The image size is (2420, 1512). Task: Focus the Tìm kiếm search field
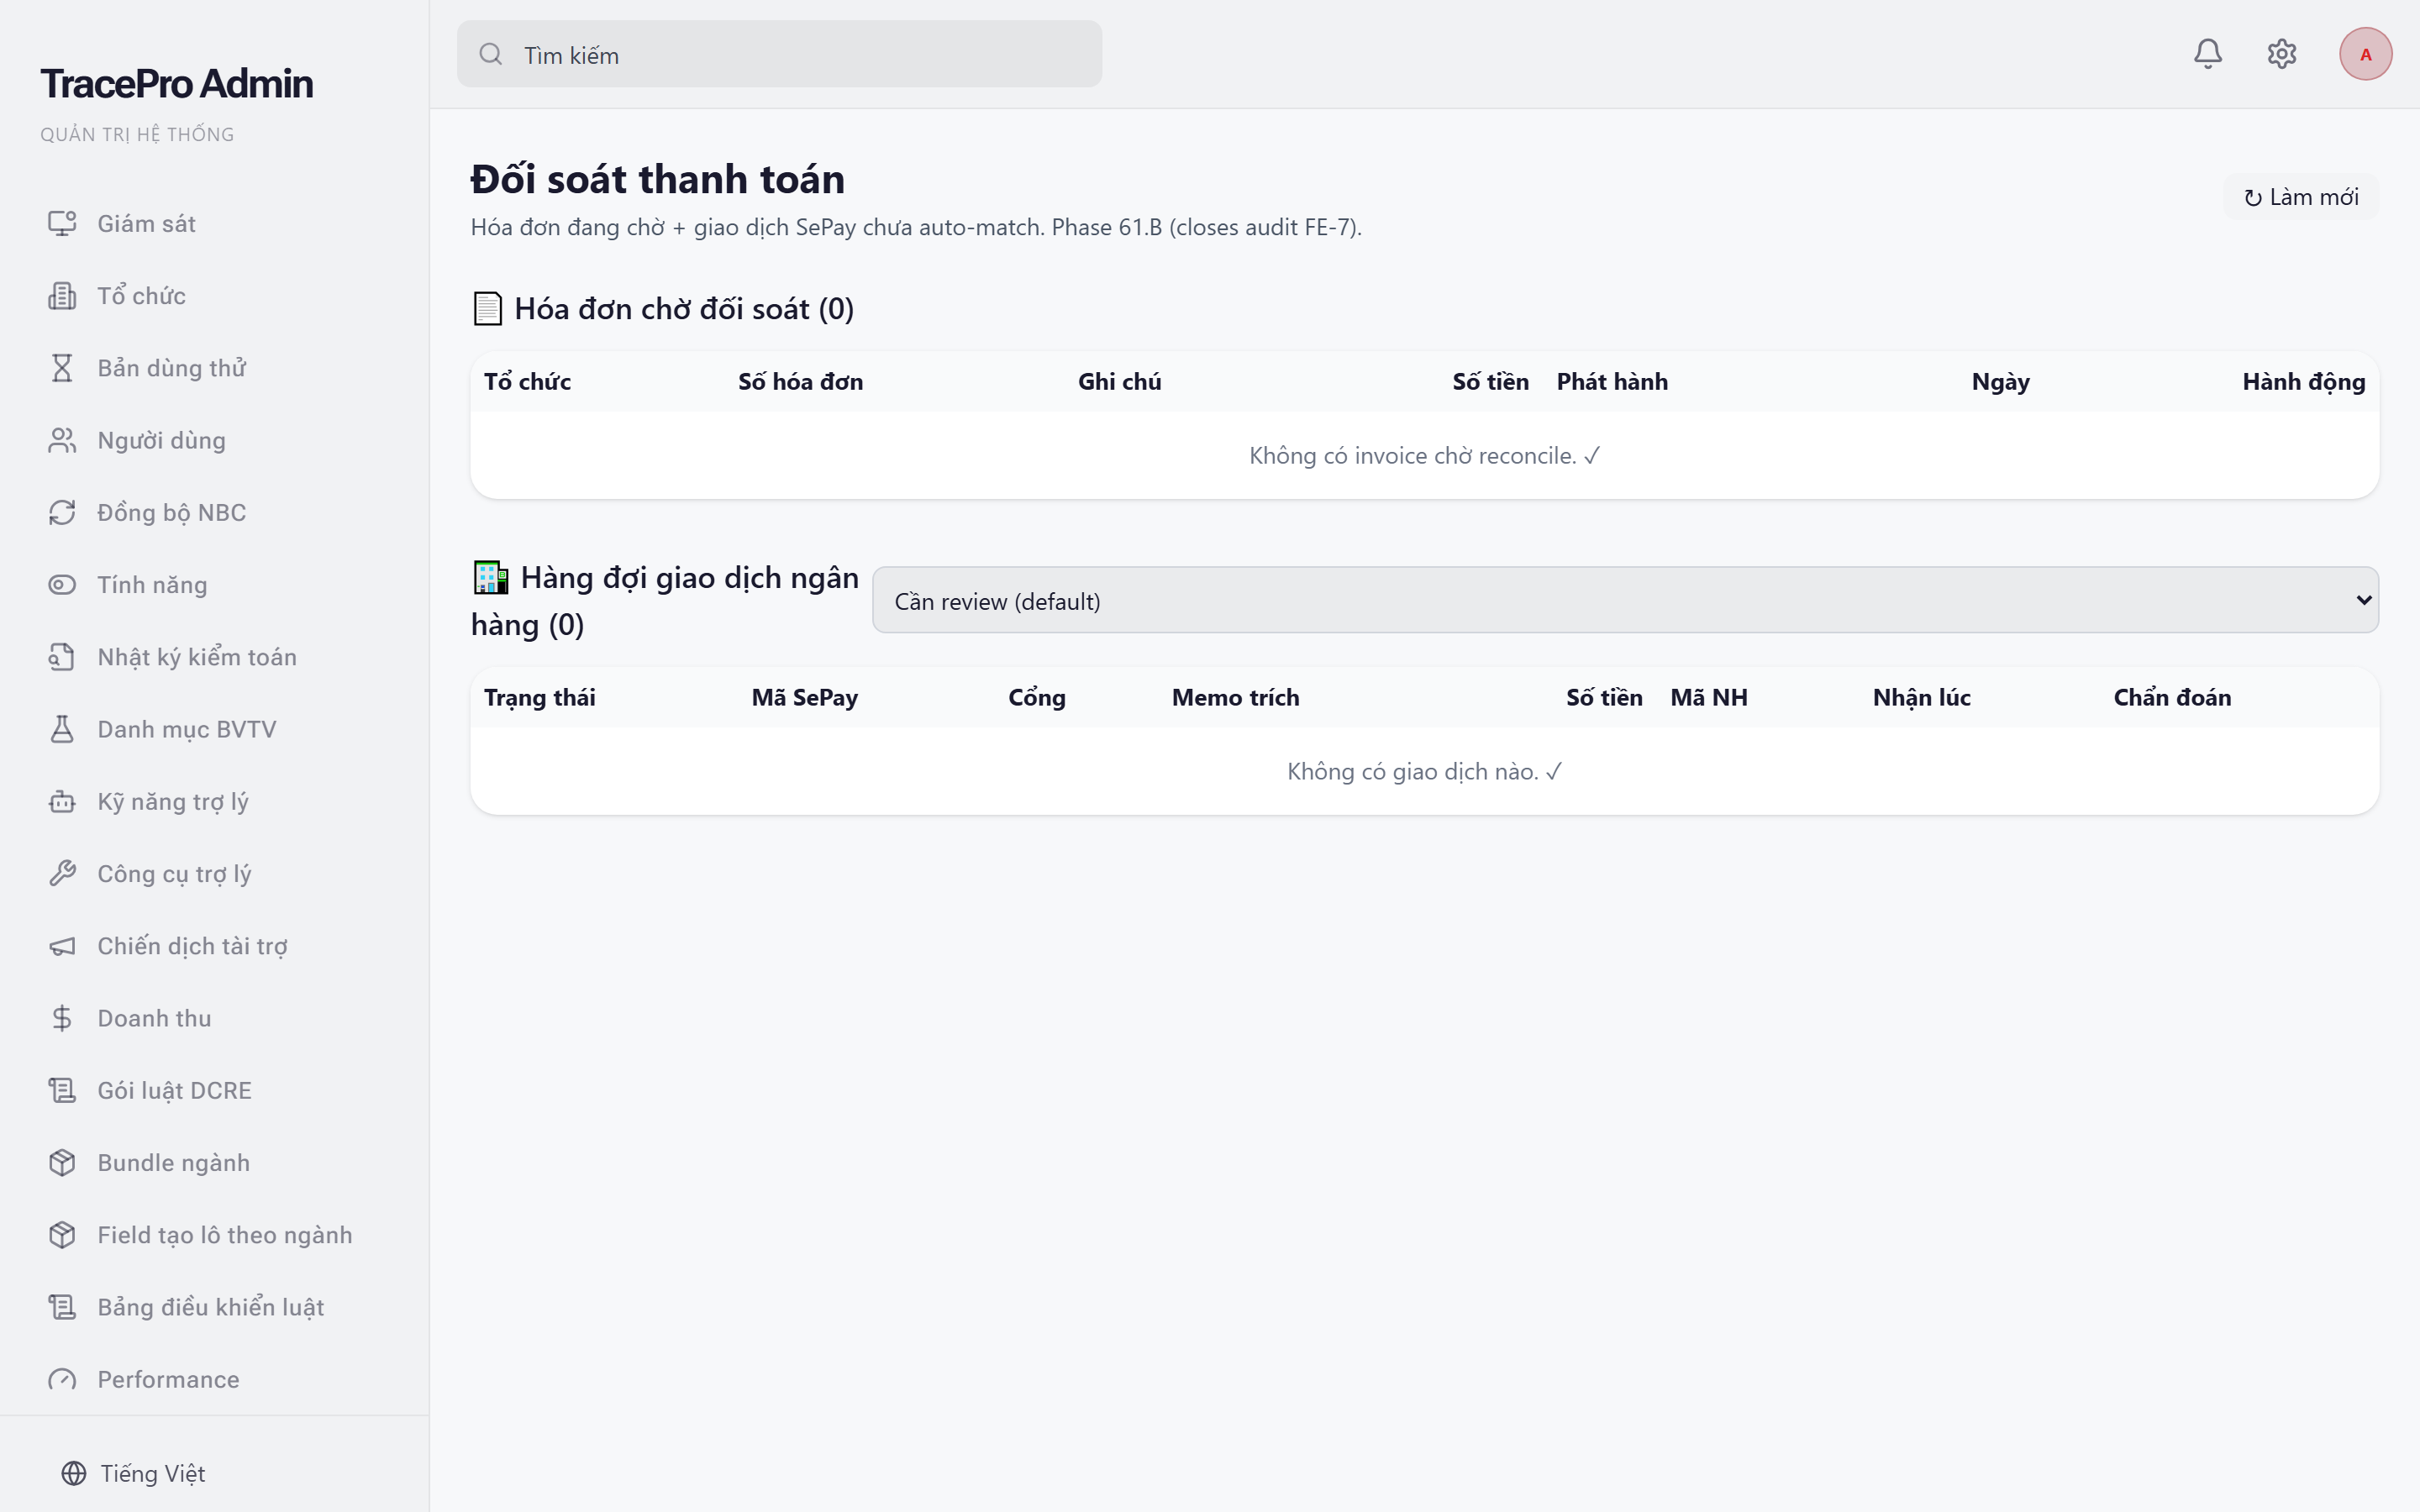click(780, 54)
